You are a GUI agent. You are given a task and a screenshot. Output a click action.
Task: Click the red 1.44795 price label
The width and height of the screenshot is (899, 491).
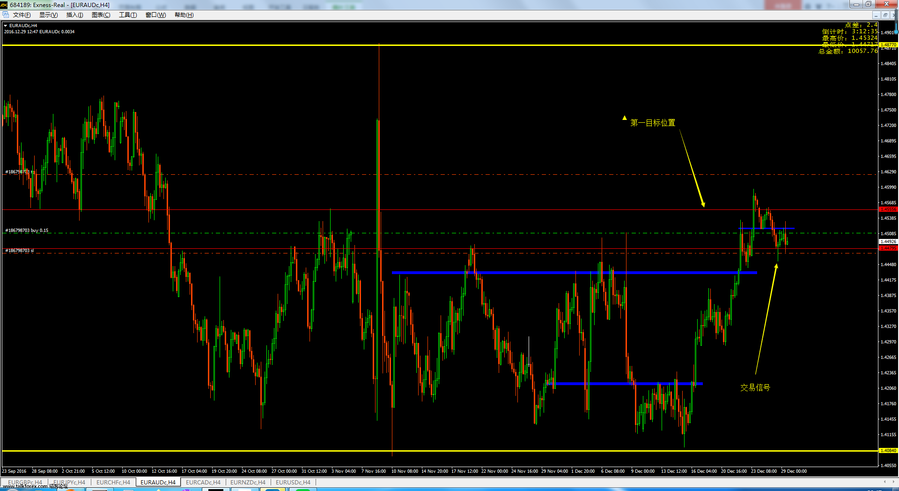click(x=888, y=248)
